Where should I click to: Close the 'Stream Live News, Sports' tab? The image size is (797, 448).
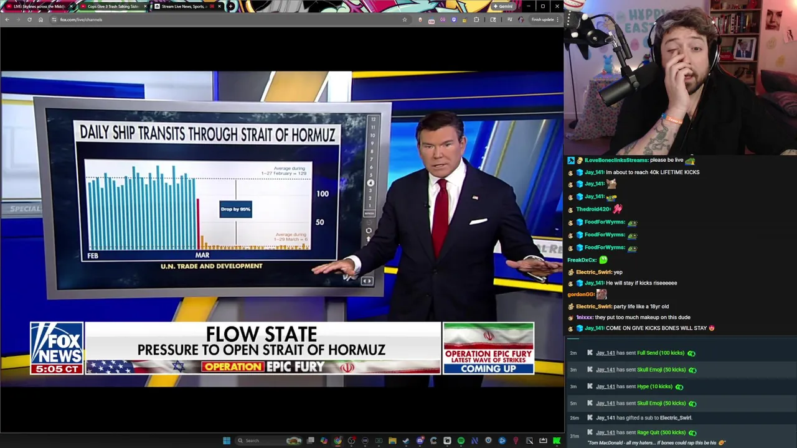[x=219, y=6]
